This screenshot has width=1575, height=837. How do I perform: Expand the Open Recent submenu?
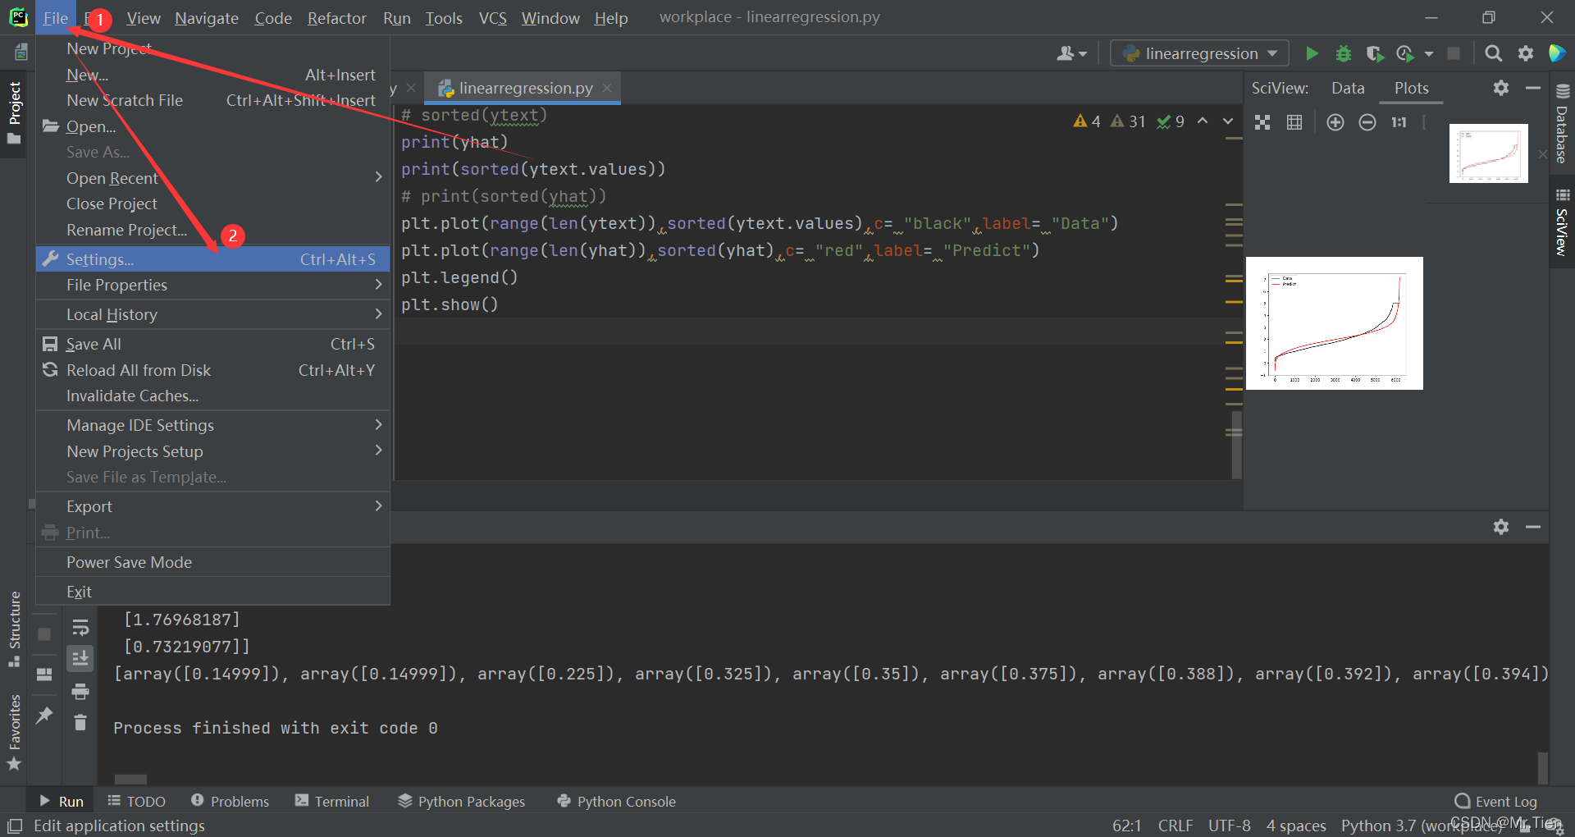(x=212, y=178)
